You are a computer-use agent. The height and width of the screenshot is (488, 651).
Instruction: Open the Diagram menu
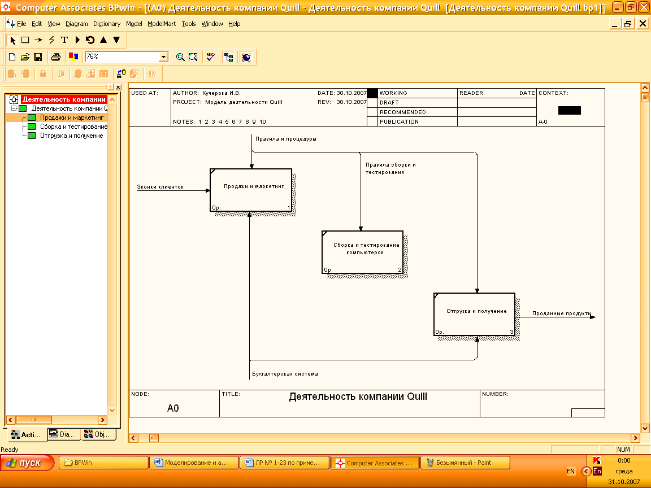coord(76,24)
